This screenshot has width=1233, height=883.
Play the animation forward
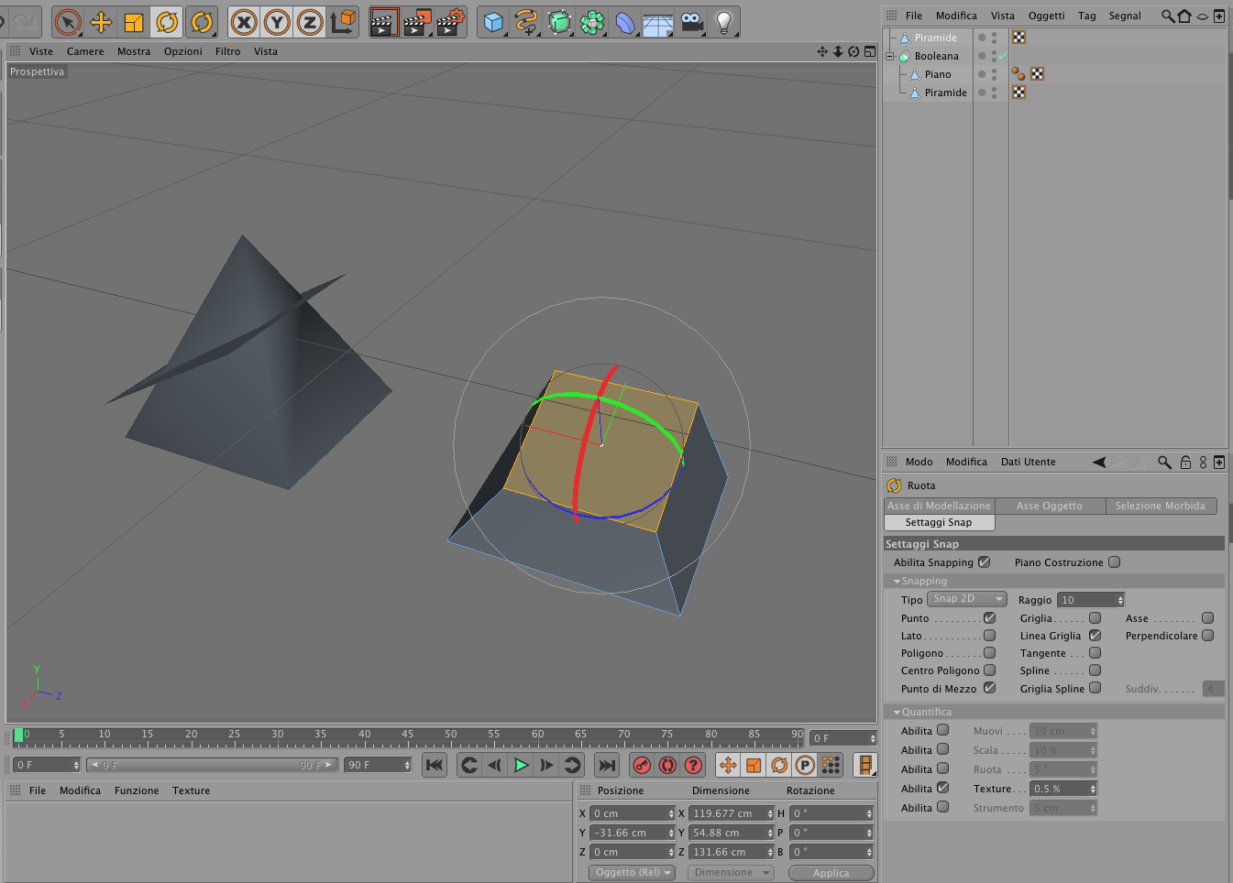click(521, 765)
